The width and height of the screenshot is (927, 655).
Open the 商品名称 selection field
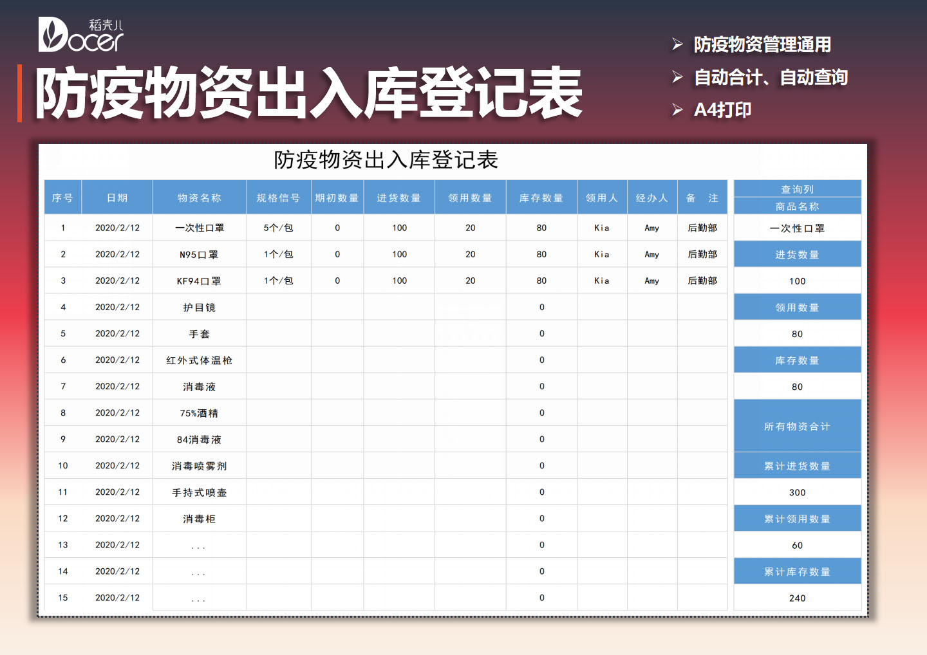point(797,206)
